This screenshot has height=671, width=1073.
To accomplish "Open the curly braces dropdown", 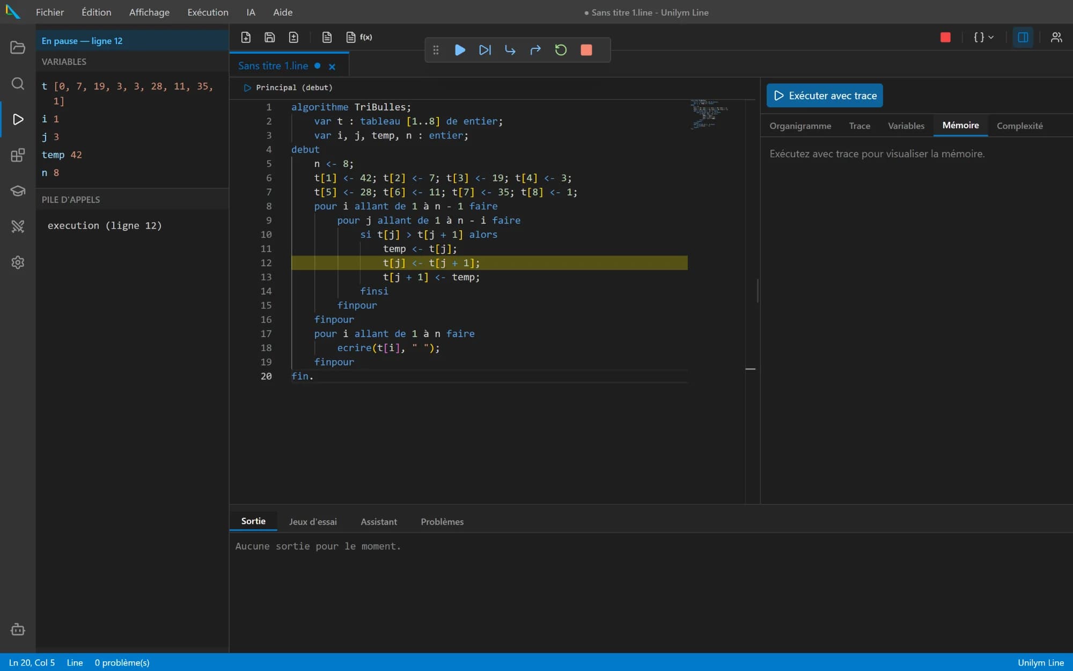I will tap(984, 37).
